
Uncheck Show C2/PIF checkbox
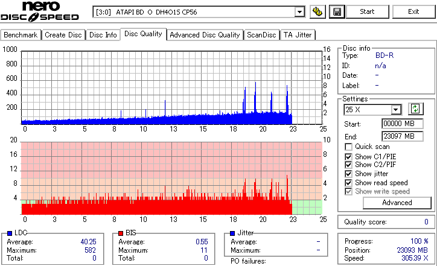[x=348, y=165]
